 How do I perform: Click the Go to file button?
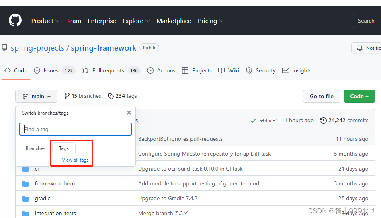point(322,97)
